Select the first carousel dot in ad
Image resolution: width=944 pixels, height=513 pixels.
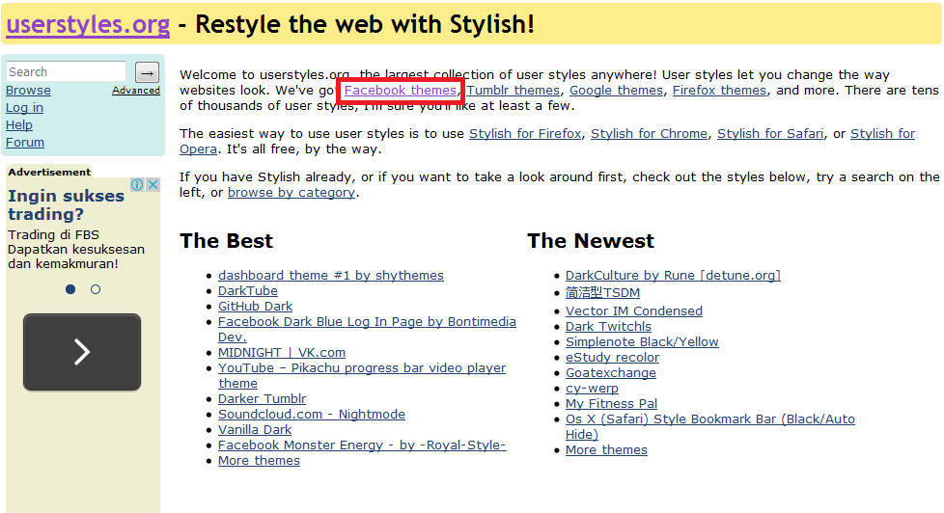[70, 289]
